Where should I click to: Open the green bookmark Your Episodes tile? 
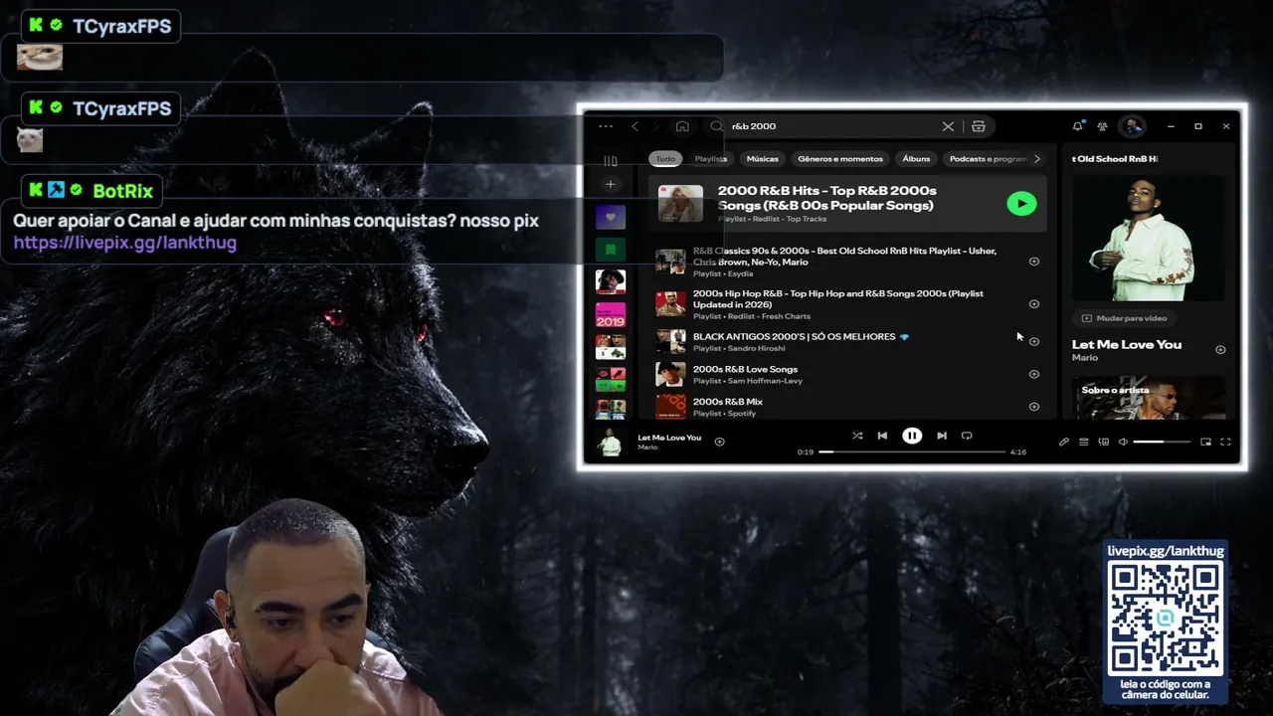(x=611, y=249)
